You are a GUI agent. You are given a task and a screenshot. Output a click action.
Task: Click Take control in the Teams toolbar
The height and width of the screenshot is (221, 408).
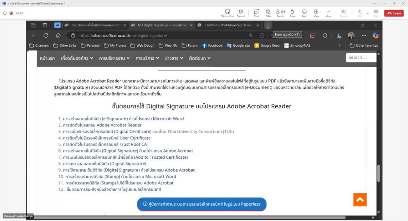[227, 13]
